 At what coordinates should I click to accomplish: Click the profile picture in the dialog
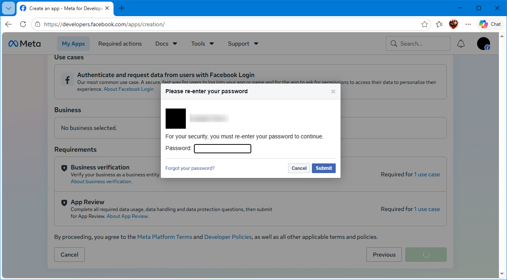pos(176,119)
